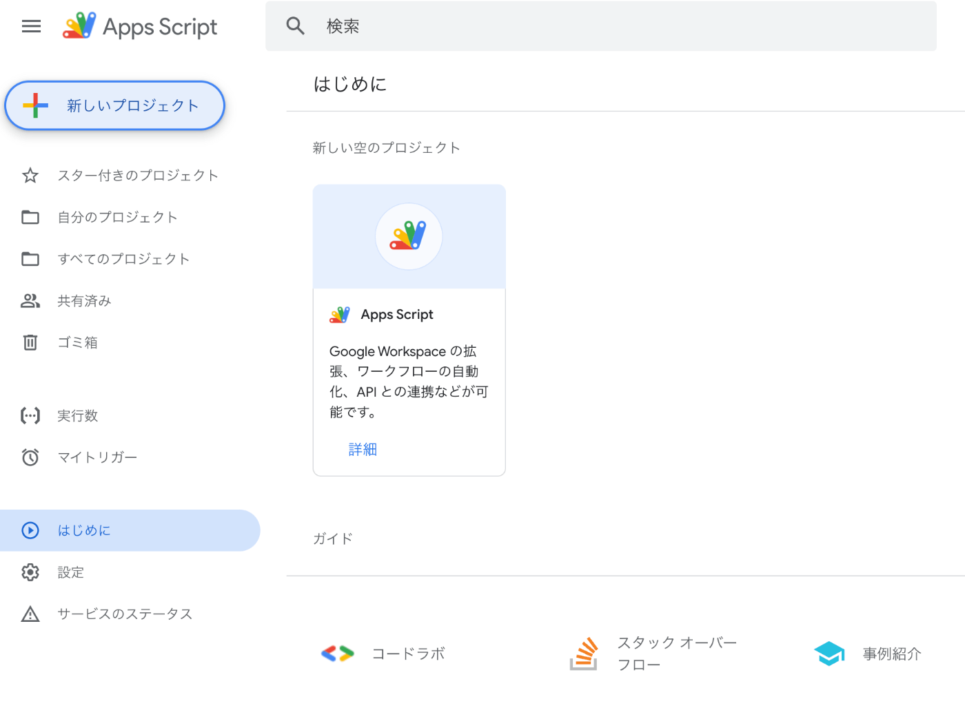The height and width of the screenshot is (710, 965).
Task: Click star icon for スター付きのプロジェクト
Action: pos(30,176)
